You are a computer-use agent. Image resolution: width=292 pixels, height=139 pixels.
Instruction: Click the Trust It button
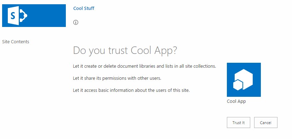(x=238, y=123)
